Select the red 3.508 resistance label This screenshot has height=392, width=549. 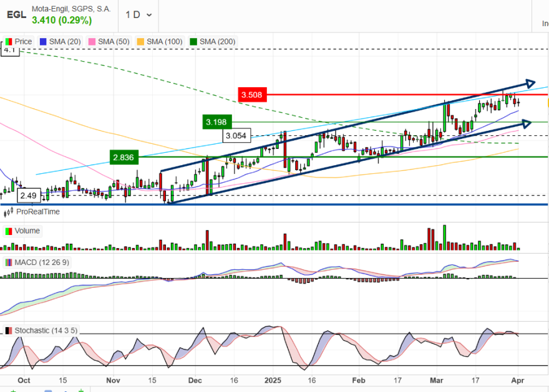click(x=253, y=95)
